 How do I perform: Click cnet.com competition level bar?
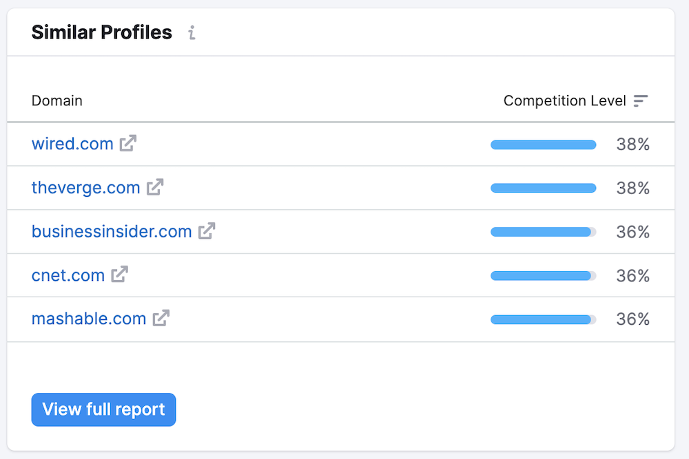coord(543,276)
